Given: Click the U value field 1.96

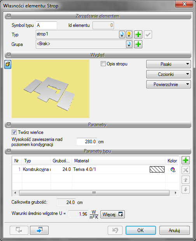Looking at the screenshot, I should 78,214.
